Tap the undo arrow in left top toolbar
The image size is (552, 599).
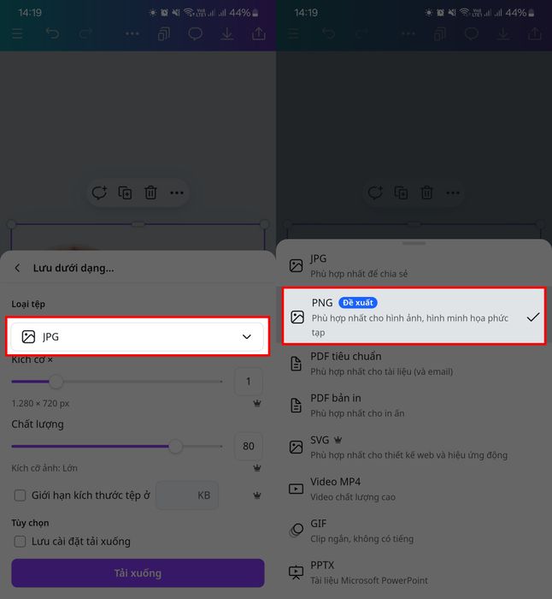click(53, 33)
